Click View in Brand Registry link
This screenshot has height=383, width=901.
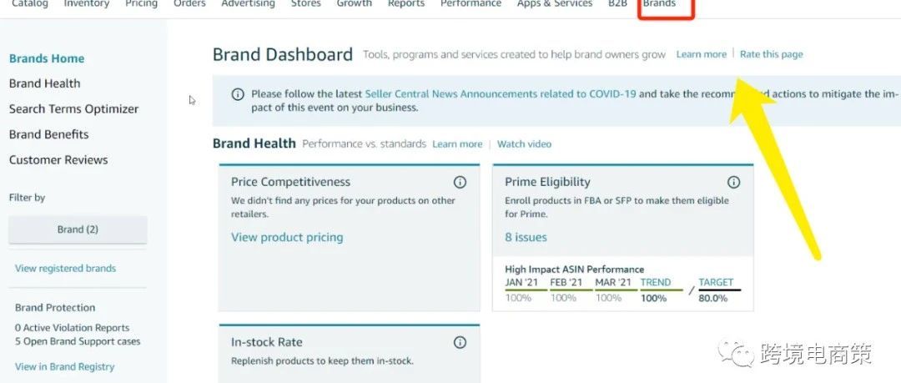click(x=65, y=366)
